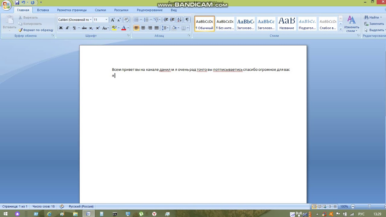Open the Paragraph dialog launcher

[189, 36]
